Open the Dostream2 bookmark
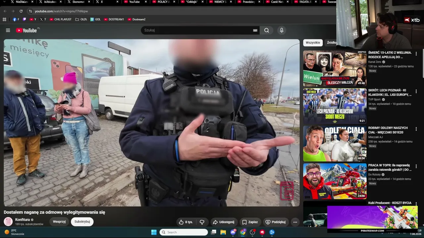The height and width of the screenshot is (238, 424). pyautogui.click(x=136, y=20)
